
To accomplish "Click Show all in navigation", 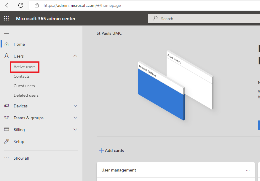I will click(21, 158).
